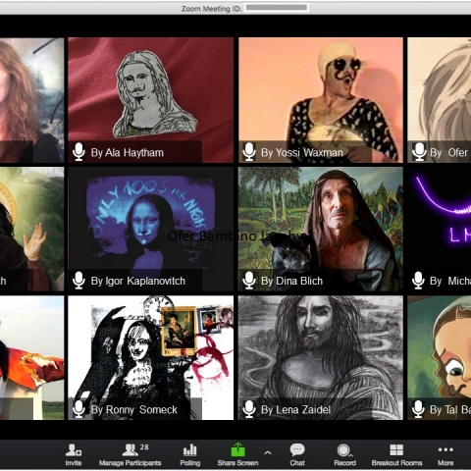Open the Chat panel
The image size is (471, 471).
click(x=297, y=454)
